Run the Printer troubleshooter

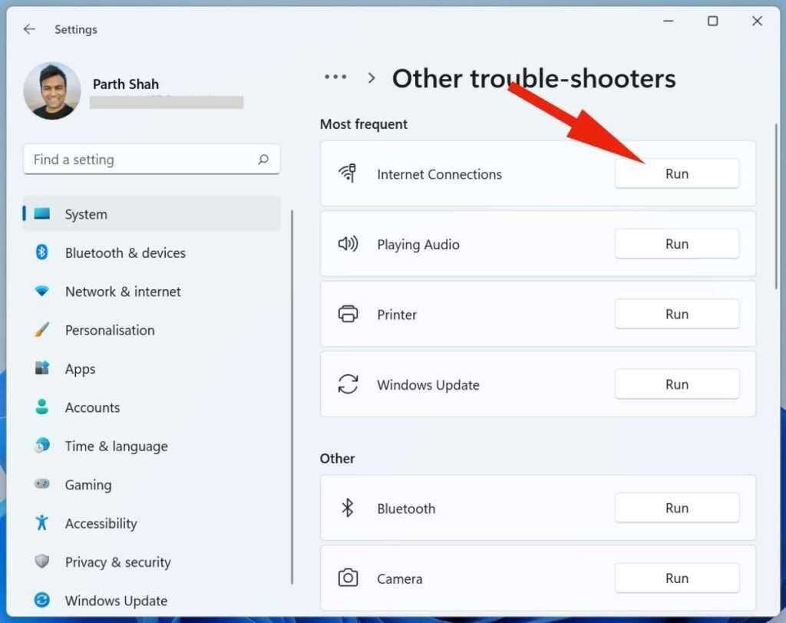(676, 314)
